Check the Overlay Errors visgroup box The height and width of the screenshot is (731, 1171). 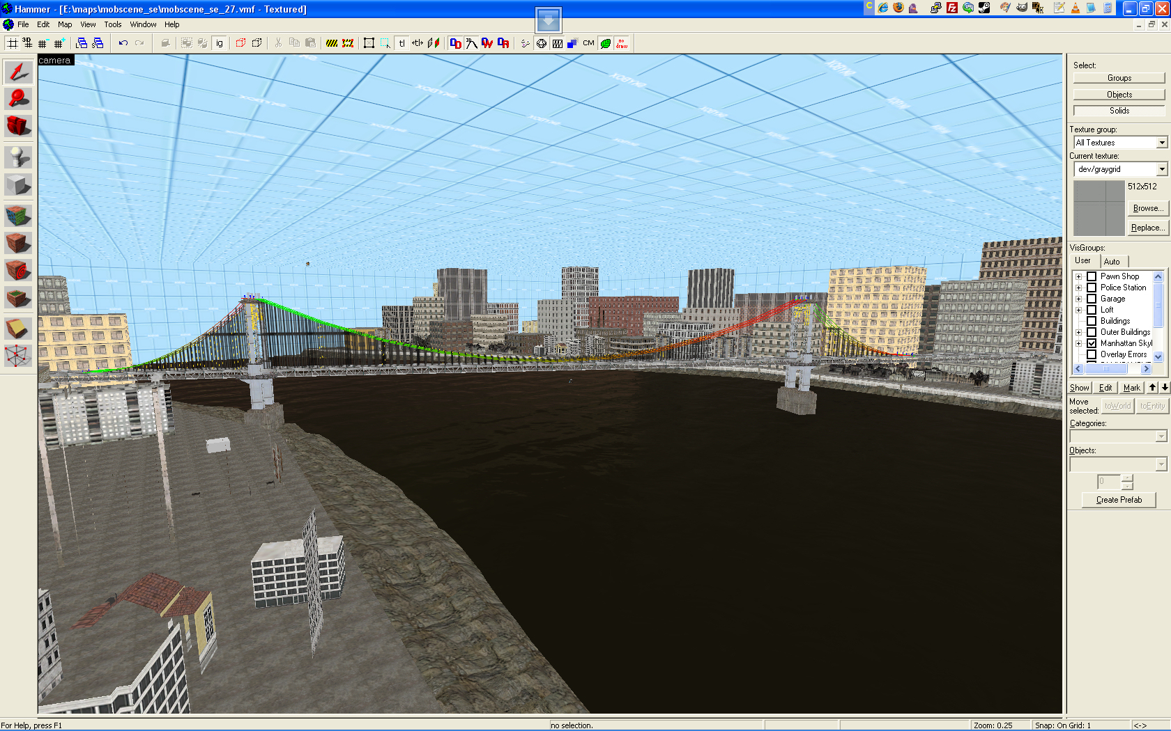pos(1092,354)
